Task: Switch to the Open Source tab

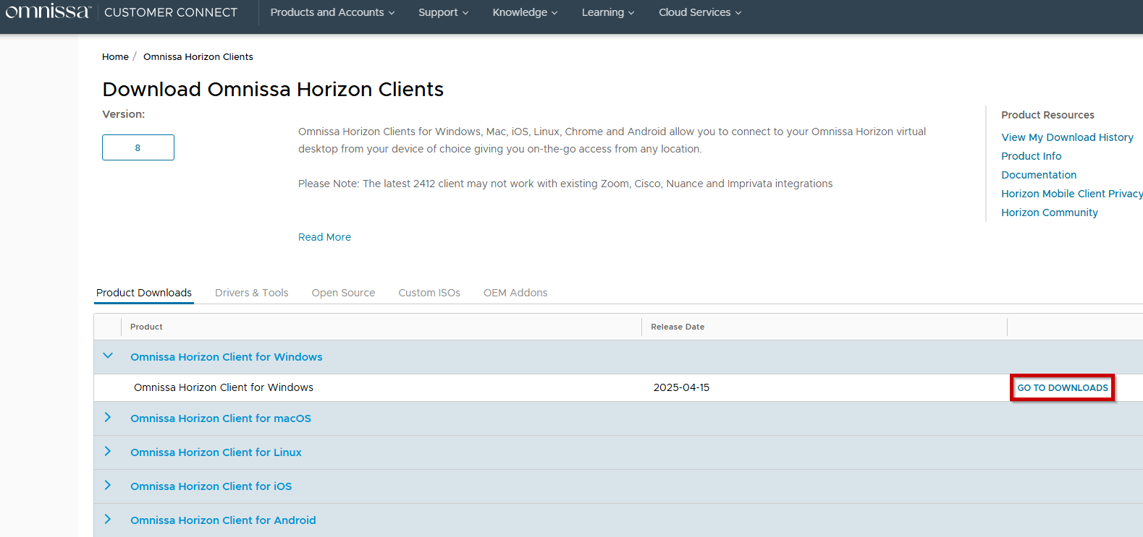Action: coord(343,293)
